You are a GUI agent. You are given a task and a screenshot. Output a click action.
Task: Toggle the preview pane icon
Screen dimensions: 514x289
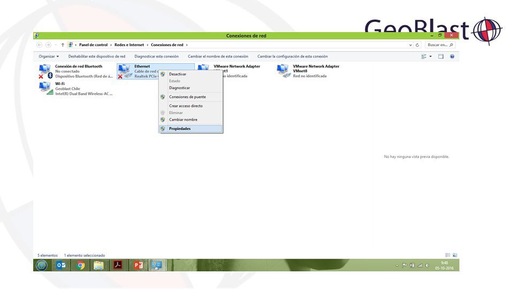click(441, 56)
